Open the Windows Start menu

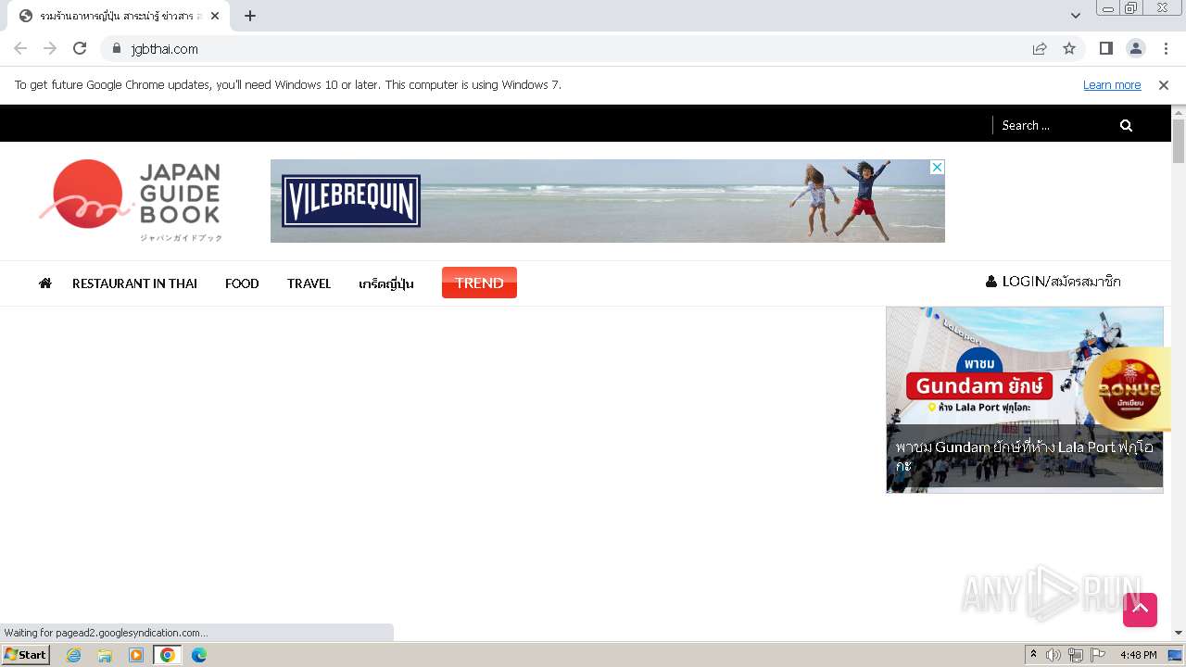[25, 654]
